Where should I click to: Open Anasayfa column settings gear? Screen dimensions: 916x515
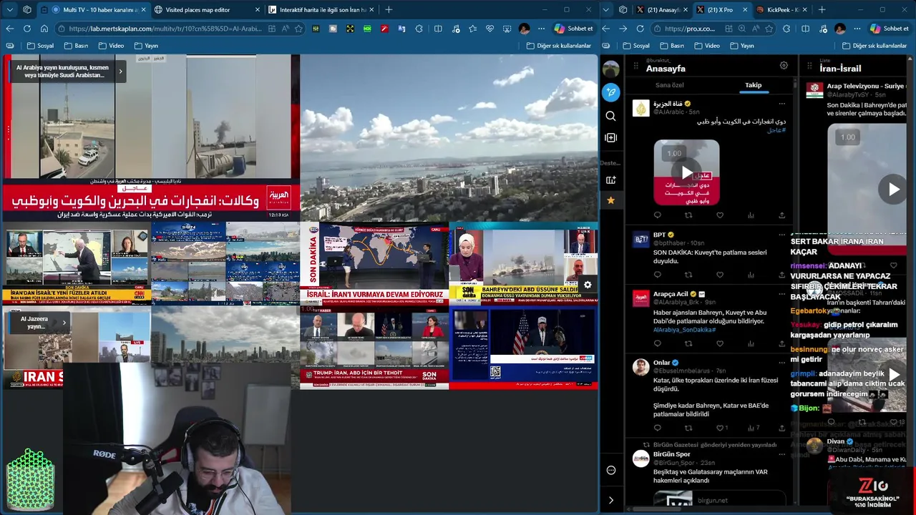pyautogui.click(x=784, y=65)
